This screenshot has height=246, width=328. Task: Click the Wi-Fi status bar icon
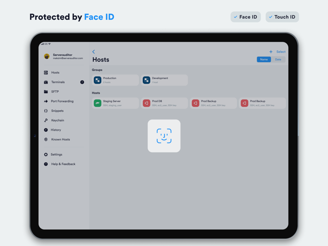tap(49, 44)
